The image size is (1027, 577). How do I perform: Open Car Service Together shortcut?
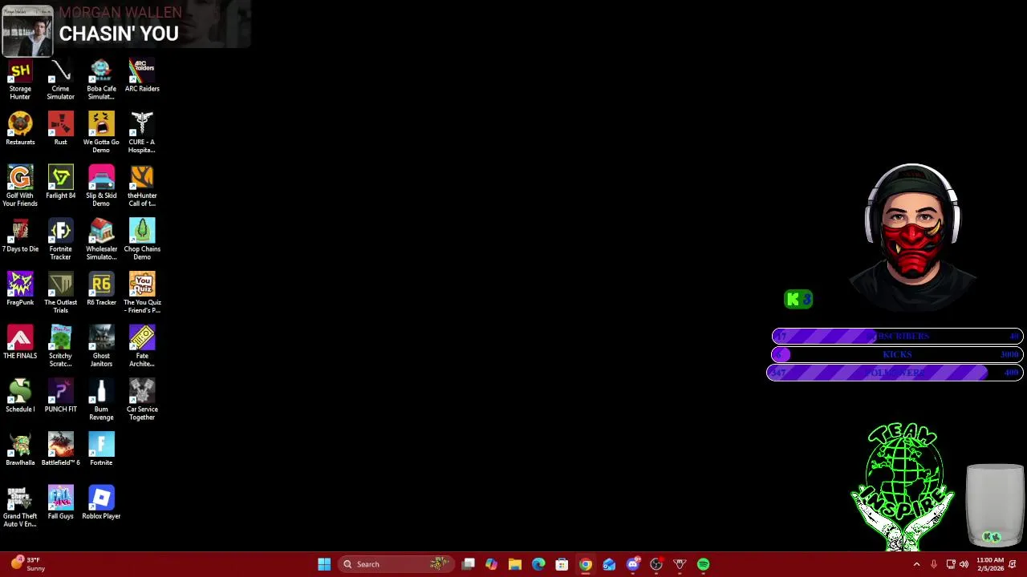coord(142,400)
